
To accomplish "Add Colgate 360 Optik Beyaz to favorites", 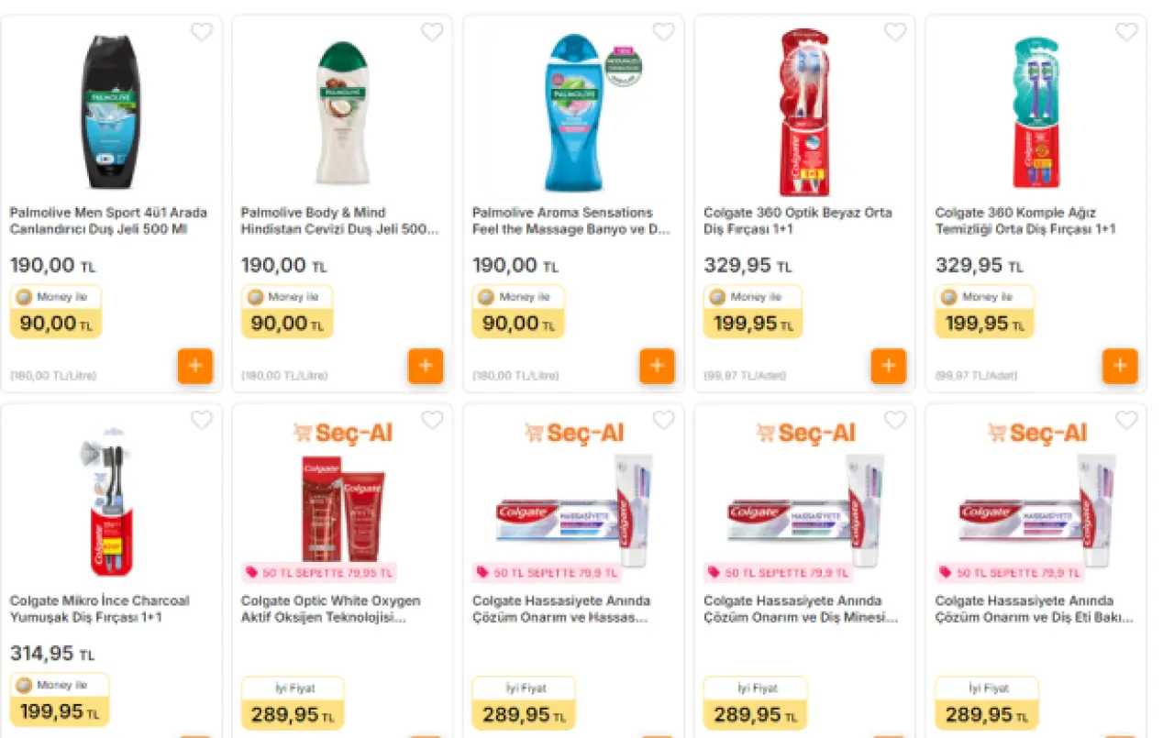I will [x=894, y=32].
